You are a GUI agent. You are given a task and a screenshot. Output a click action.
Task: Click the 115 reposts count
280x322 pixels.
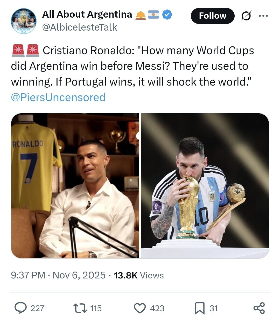pyautogui.click(x=96, y=308)
